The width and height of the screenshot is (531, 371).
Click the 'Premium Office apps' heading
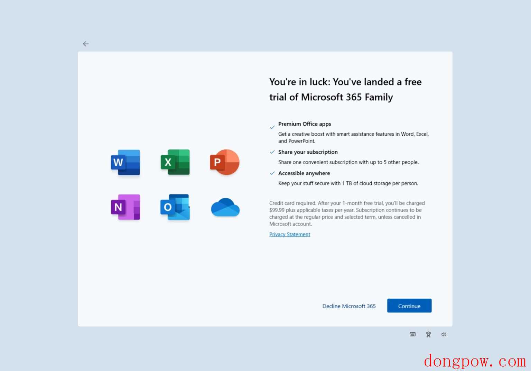click(305, 124)
